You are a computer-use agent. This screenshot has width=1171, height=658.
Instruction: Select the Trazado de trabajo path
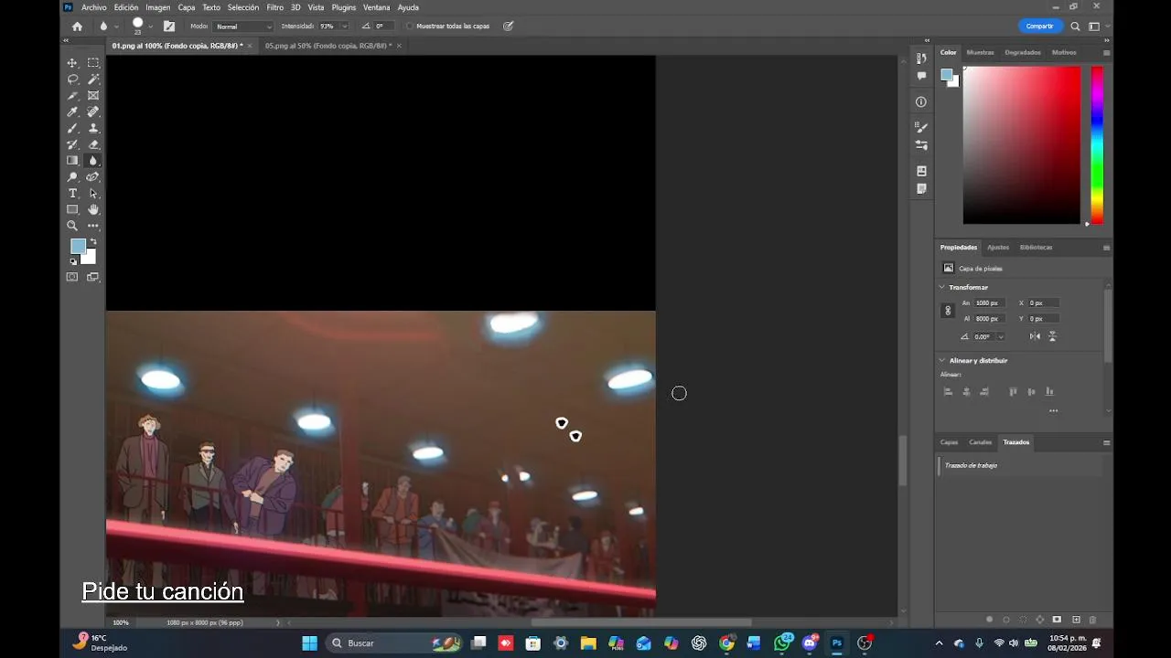point(1020,465)
